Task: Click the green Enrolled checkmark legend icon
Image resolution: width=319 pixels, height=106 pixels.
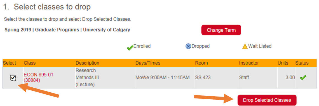Action: click(x=130, y=48)
